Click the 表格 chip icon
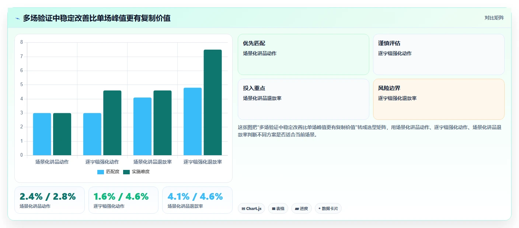Screen dimensions: 519x228 (x=274, y=209)
